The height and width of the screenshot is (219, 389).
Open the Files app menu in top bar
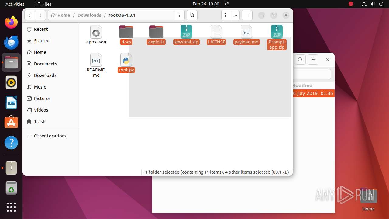point(43,4)
